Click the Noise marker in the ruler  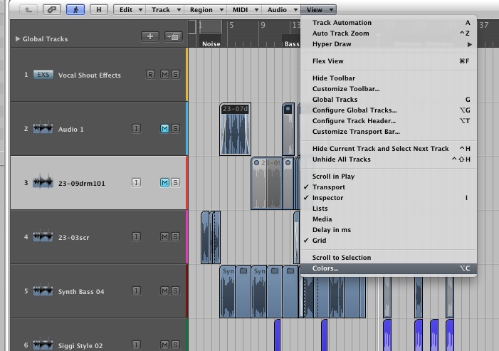pos(211,44)
